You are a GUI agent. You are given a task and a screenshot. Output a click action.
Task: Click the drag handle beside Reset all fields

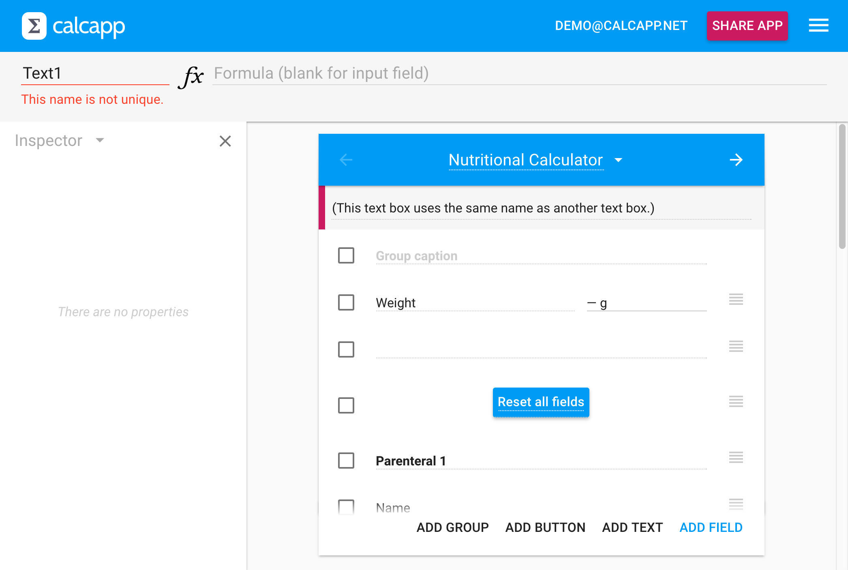click(x=736, y=401)
